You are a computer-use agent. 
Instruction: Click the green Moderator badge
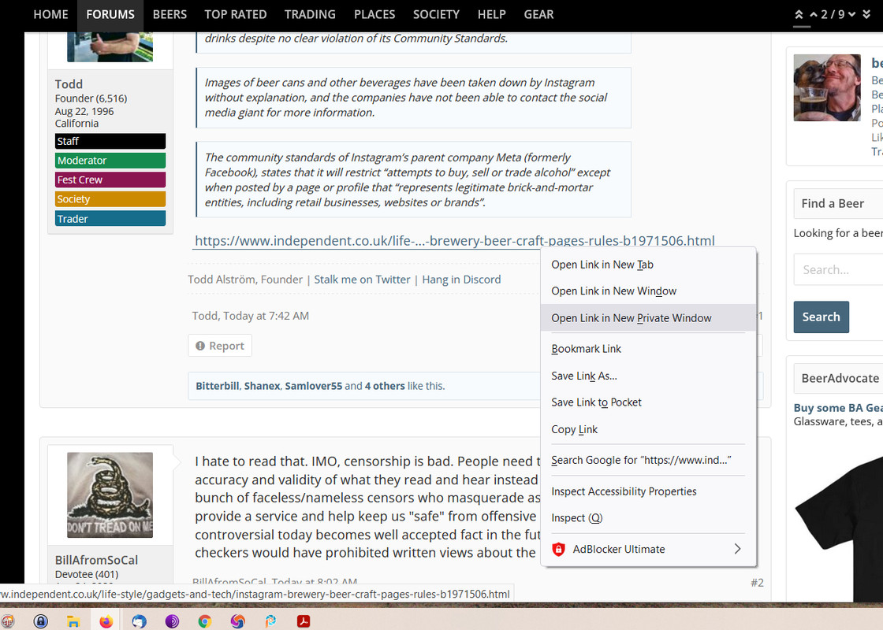click(x=110, y=161)
